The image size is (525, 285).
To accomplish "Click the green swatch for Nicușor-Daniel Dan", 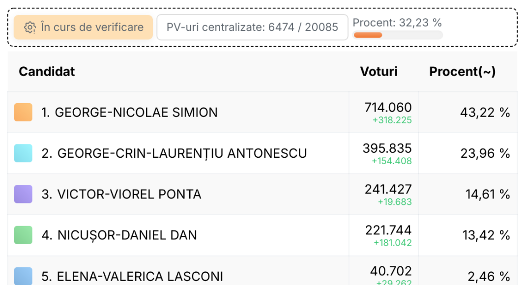I will (x=23, y=235).
